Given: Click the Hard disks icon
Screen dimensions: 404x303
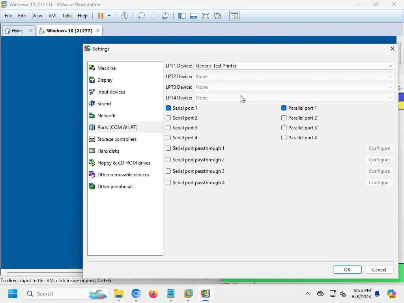Looking at the screenshot, I should click(92, 151).
